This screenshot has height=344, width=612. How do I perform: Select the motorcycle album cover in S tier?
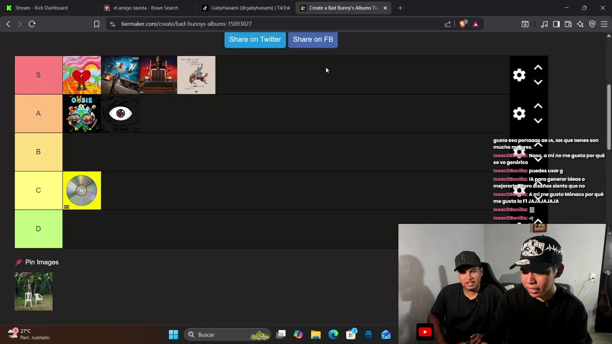tap(120, 75)
